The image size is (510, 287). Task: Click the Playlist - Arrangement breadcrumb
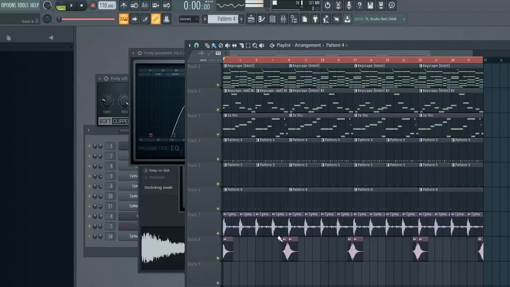pos(299,45)
